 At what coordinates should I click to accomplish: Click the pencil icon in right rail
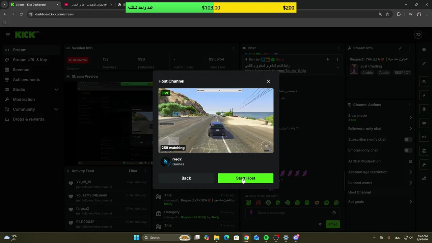[x=424, y=63]
